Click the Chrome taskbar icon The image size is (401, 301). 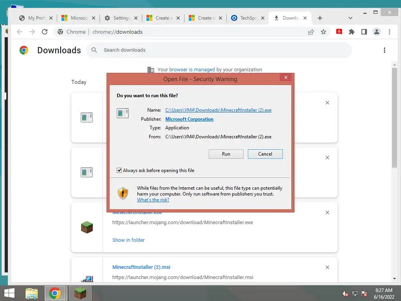tap(55, 293)
